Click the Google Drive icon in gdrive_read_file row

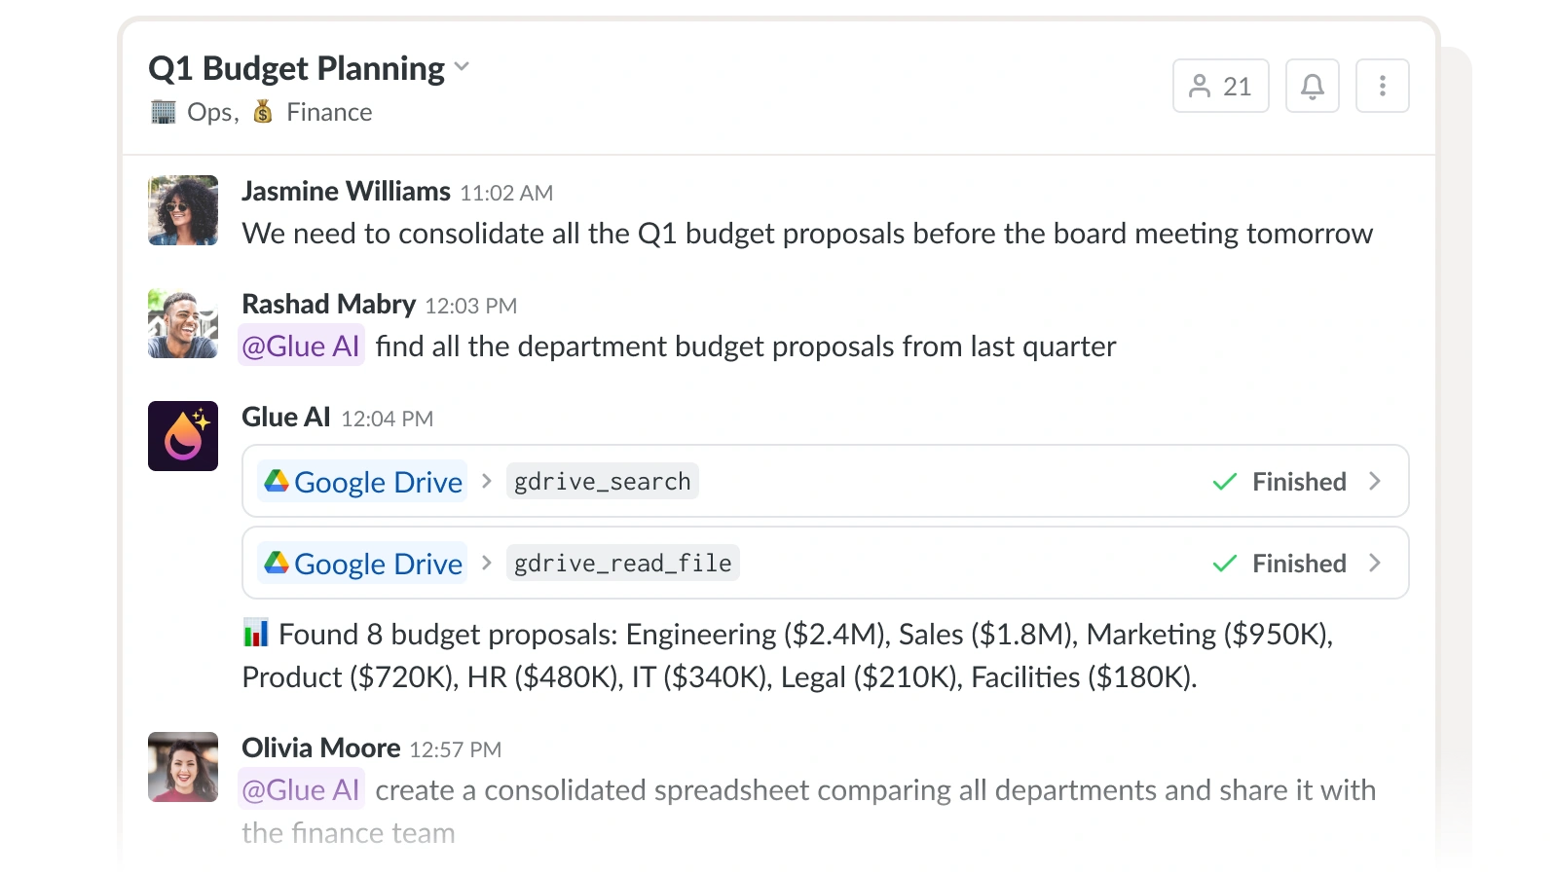[277, 563]
